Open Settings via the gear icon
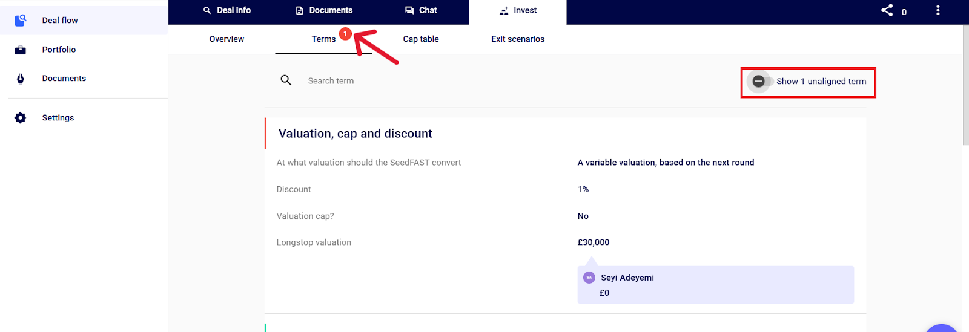The image size is (969, 332). (21, 118)
